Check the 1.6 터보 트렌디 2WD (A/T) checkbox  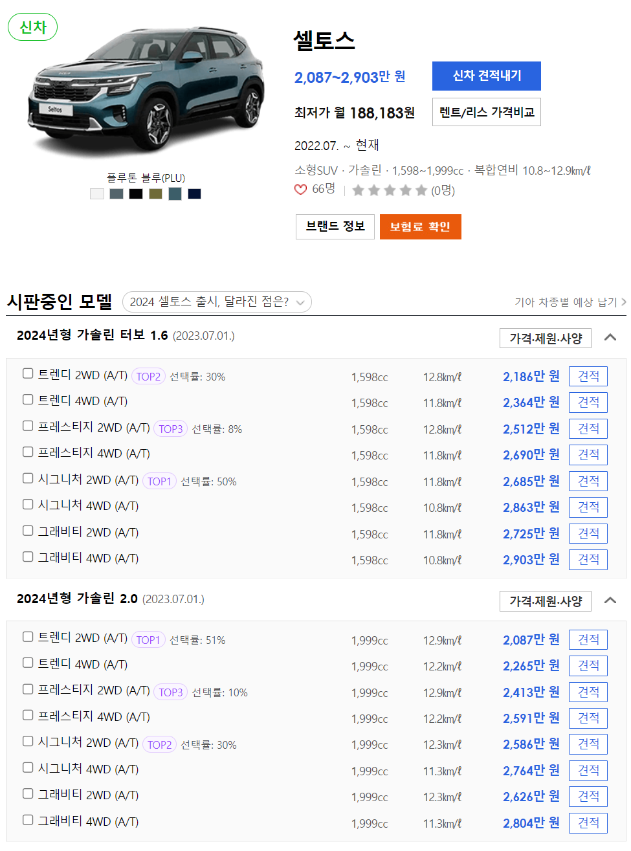coord(28,373)
